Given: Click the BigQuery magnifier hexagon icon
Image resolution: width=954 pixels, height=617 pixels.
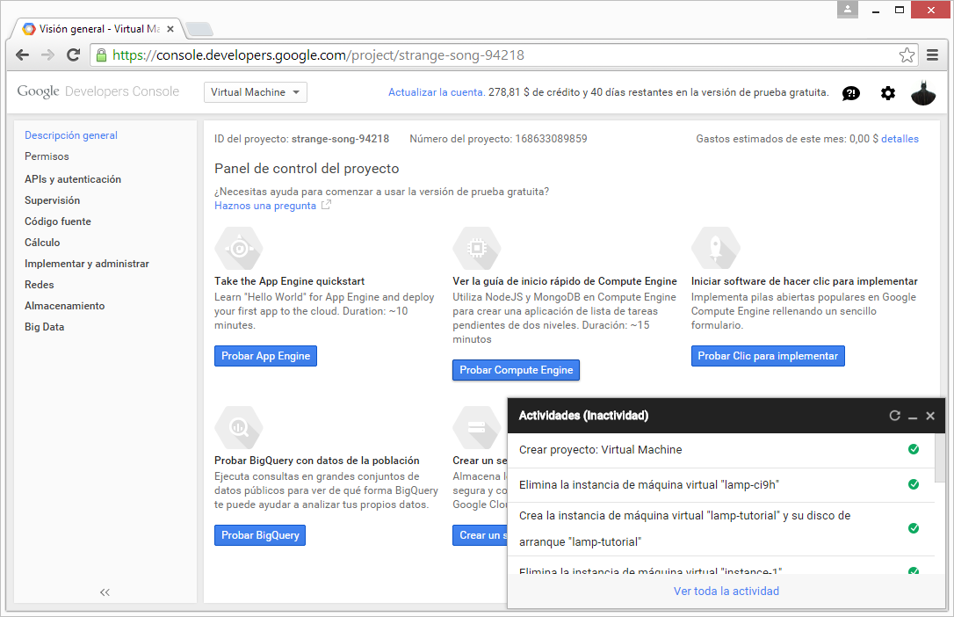Looking at the screenshot, I should [239, 427].
